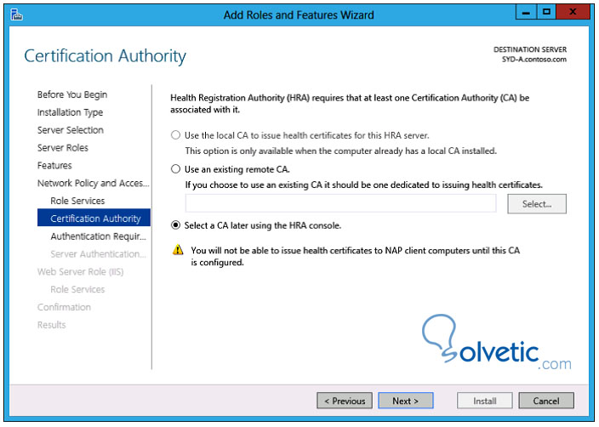Viewport: 599px width, 427px height.
Task: Click the Results step
Action: [52, 325]
